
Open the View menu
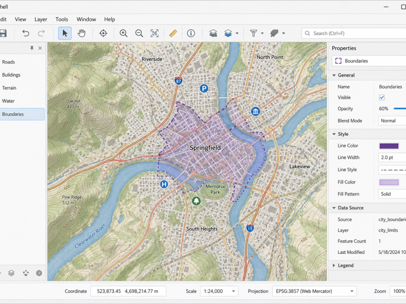tap(20, 19)
